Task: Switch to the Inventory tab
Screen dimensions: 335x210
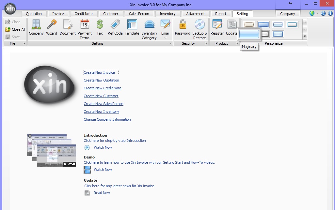Action: pyautogui.click(x=167, y=14)
